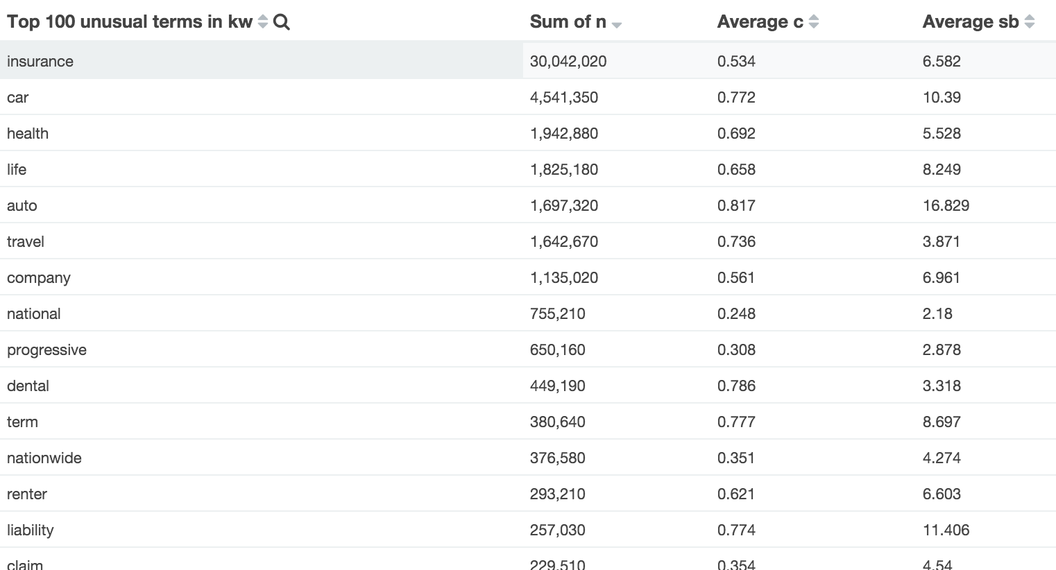Select the travel row term
This screenshot has width=1056, height=570.
pyautogui.click(x=26, y=241)
